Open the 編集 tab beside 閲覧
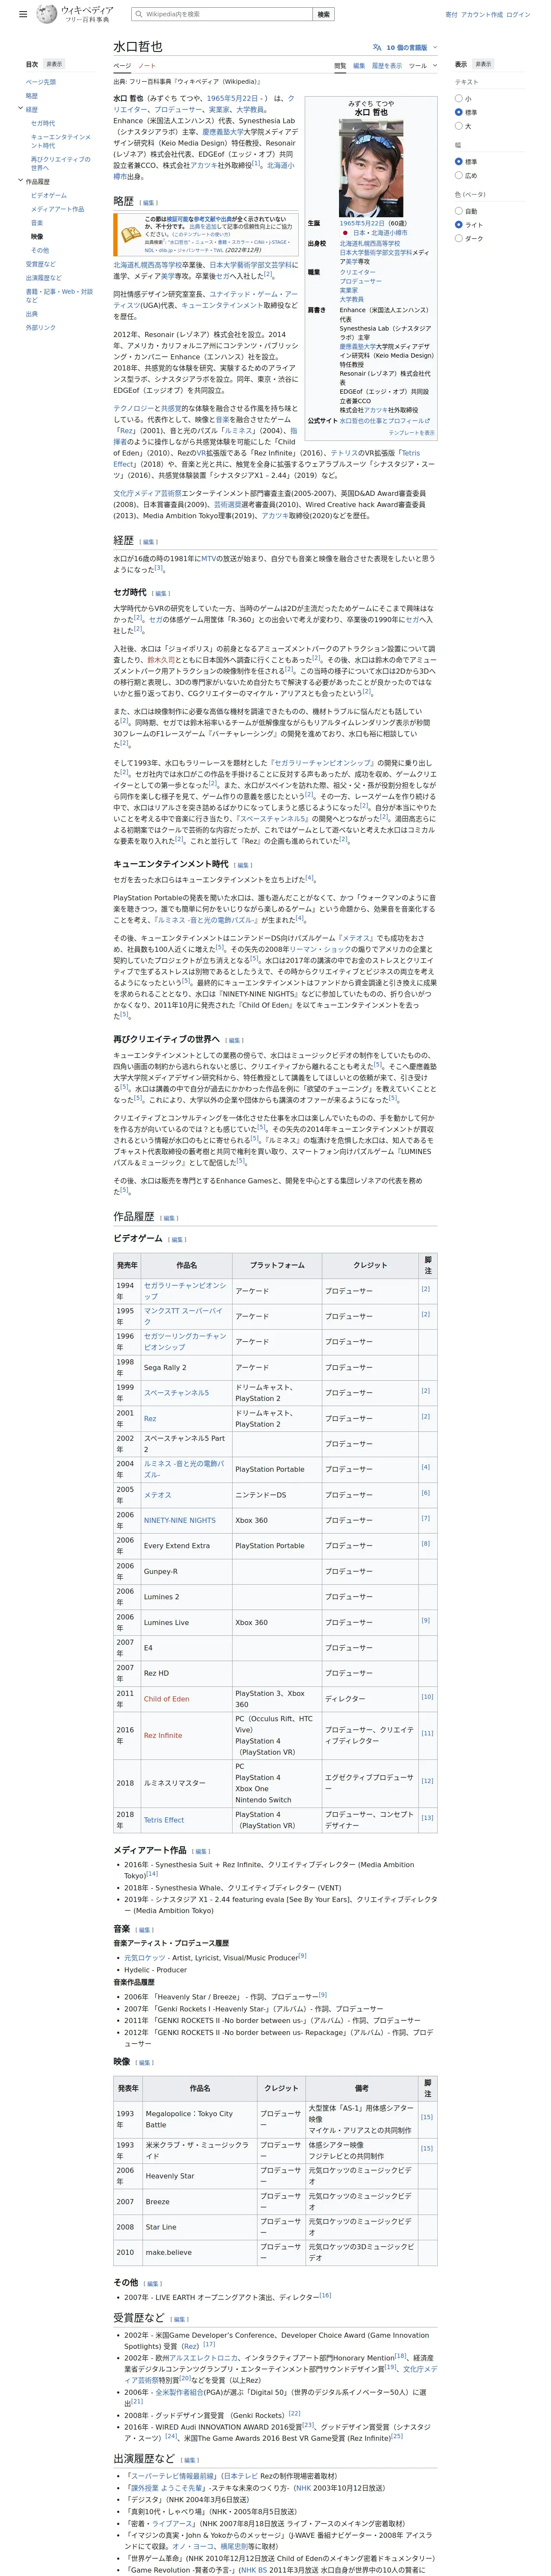This screenshot has height=2576, width=551. (x=359, y=66)
